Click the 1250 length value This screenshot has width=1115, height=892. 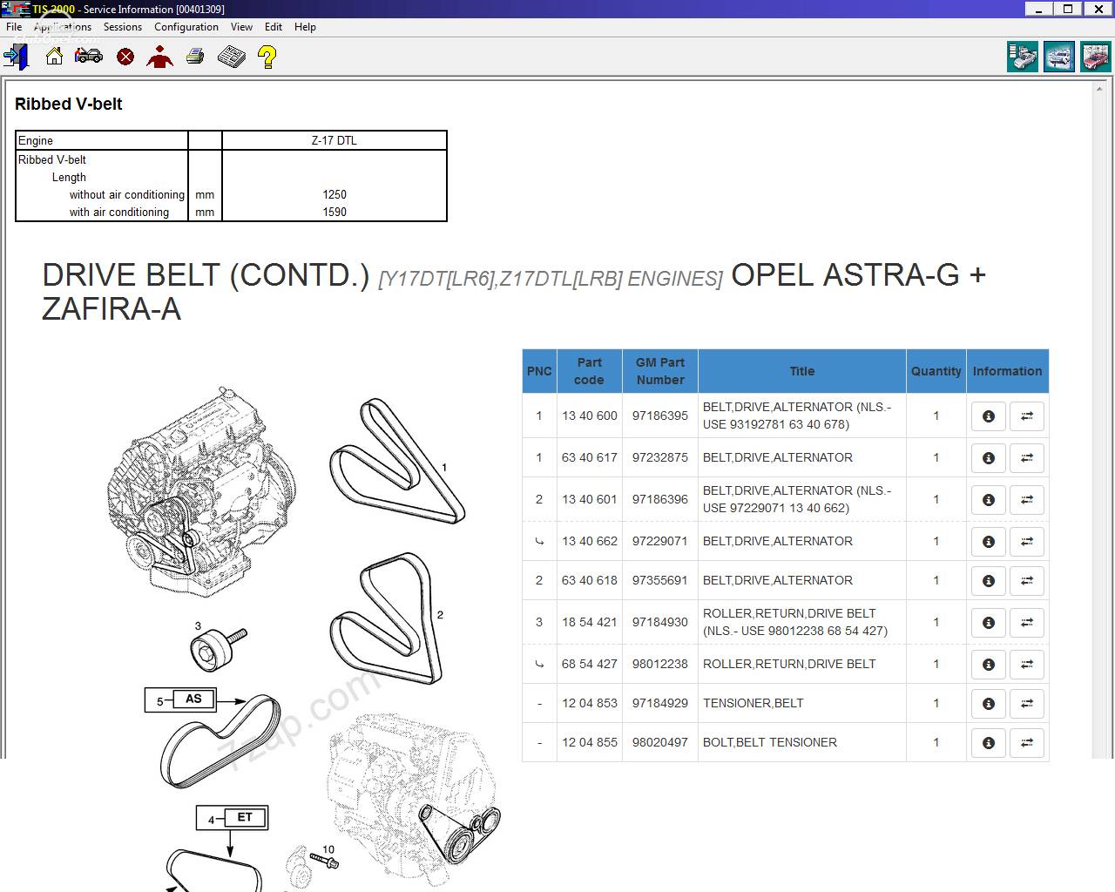[334, 195]
